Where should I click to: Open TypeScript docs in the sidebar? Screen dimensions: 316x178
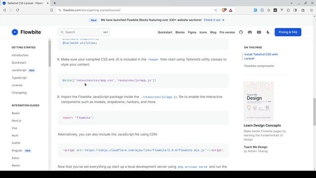[x=19, y=78]
